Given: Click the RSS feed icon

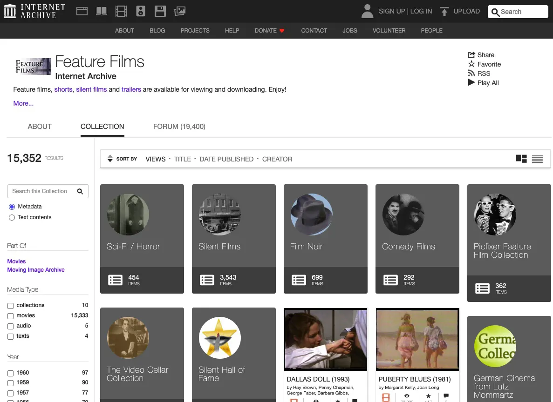Looking at the screenshot, I should coord(471,74).
